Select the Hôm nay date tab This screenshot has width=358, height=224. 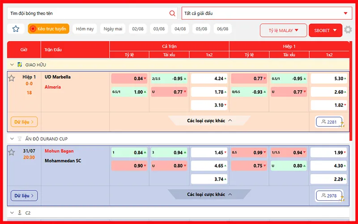tap(85, 29)
